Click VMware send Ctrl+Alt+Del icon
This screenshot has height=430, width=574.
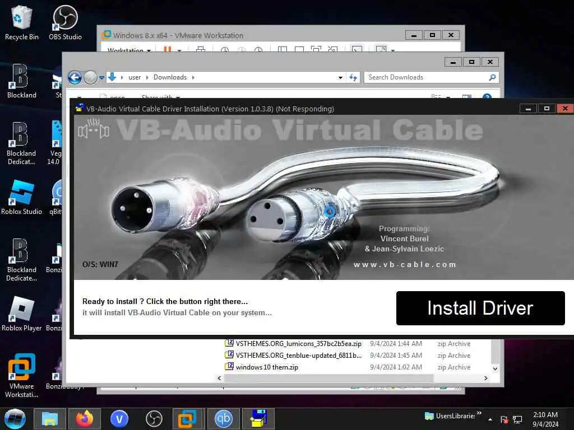[201, 49]
